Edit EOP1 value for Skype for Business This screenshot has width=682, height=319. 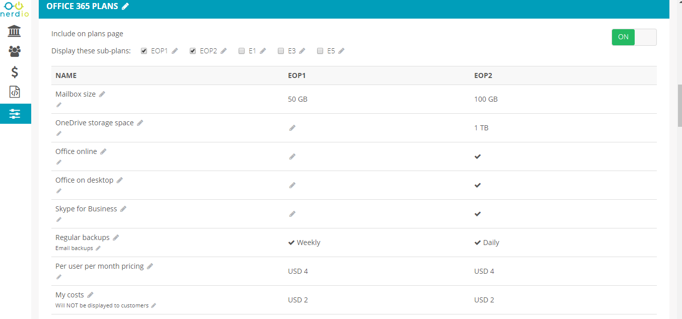pos(292,214)
